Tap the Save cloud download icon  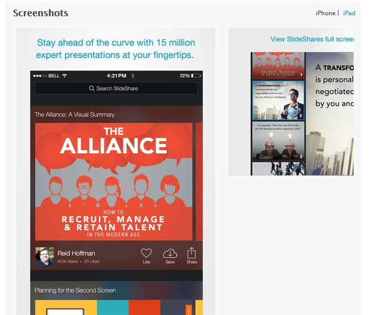click(170, 253)
